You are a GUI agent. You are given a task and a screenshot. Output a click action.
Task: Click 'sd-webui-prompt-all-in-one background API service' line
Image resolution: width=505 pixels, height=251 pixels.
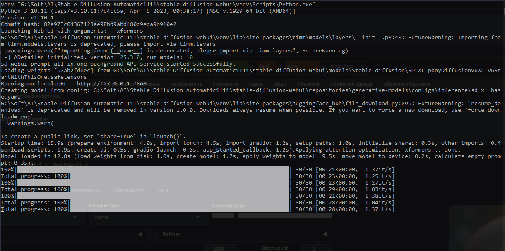pyautogui.click(x=118, y=64)
